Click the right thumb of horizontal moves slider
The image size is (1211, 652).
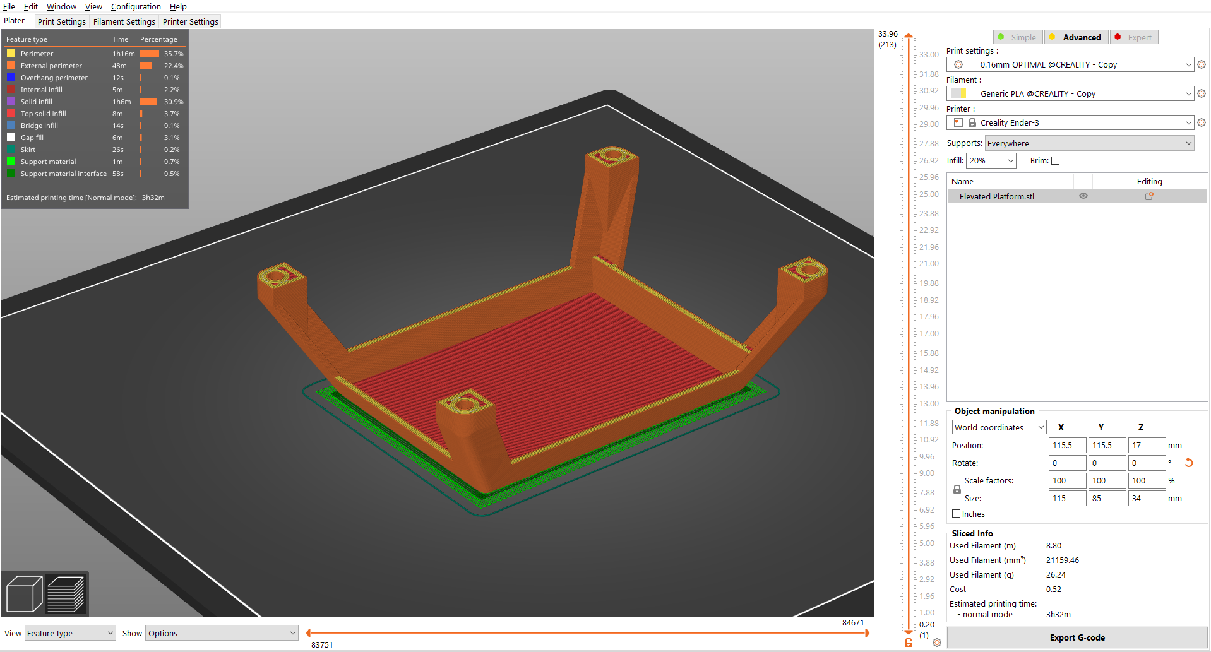click(x=867, y=633)
